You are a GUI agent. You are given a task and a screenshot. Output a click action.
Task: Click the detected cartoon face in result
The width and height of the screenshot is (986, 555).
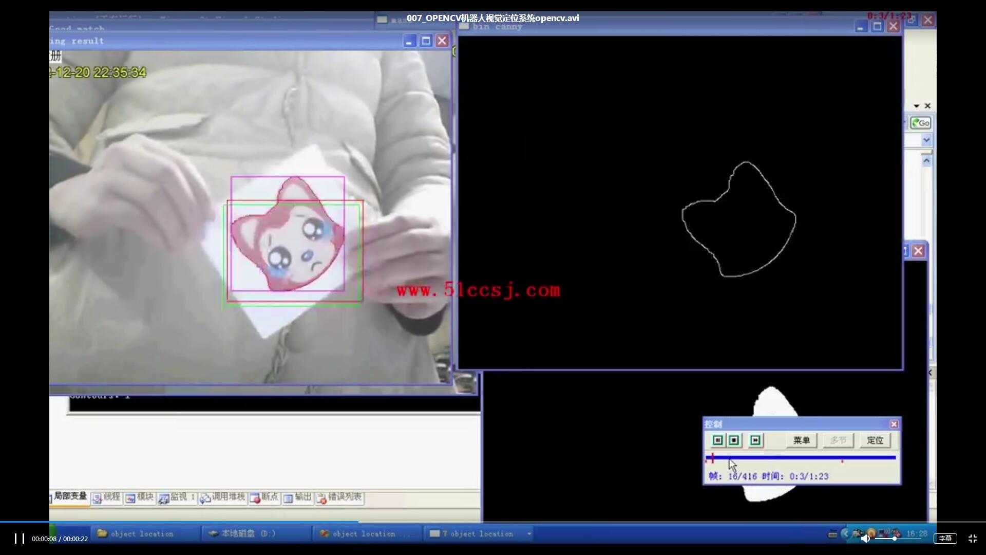click(x=288, y=235)
